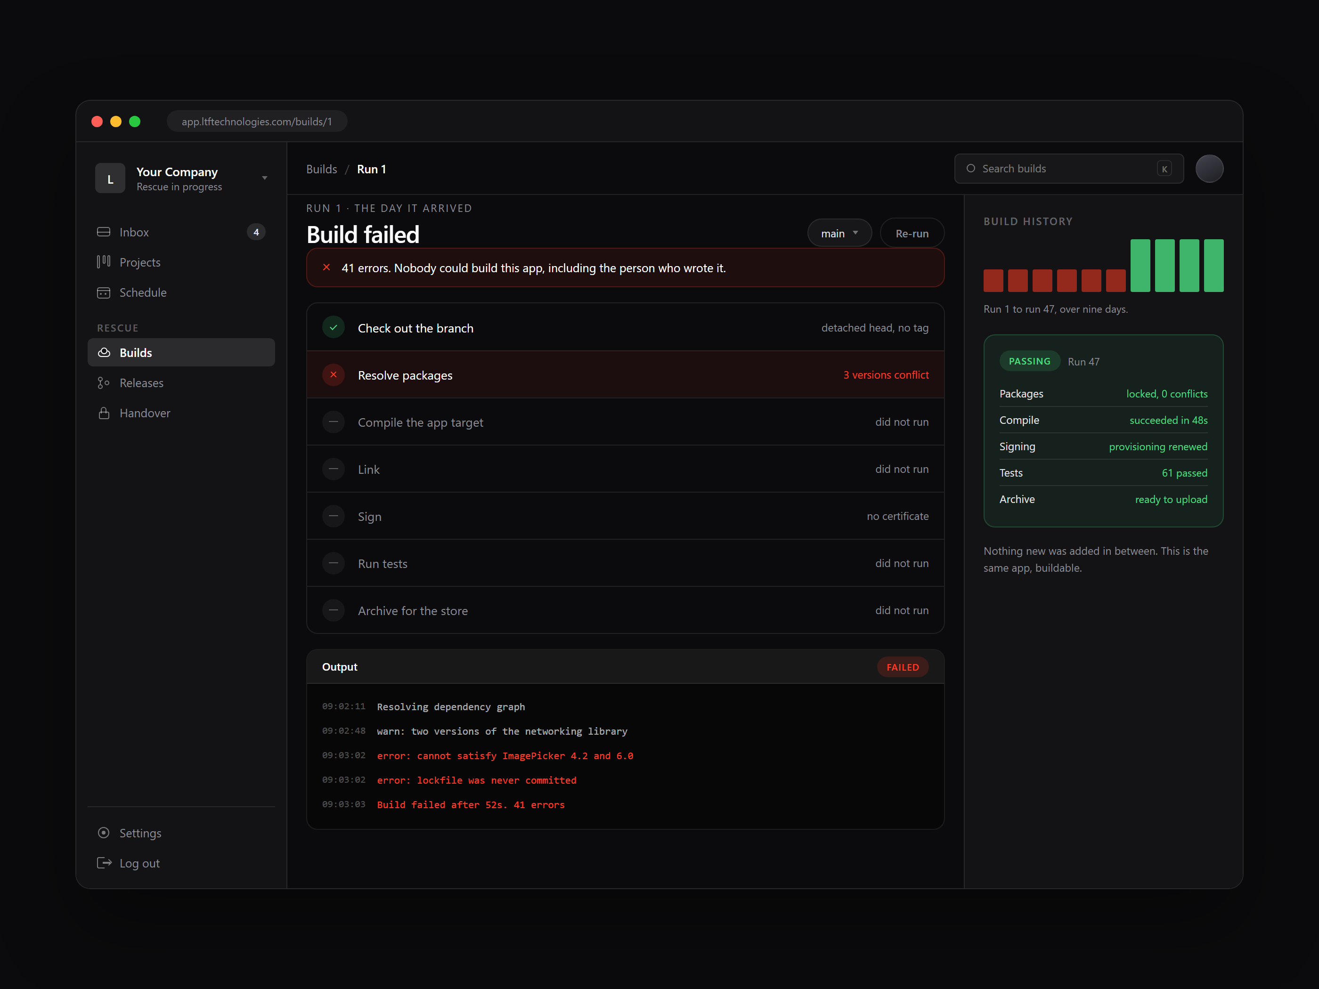Open the Inbox sidebar icon
Screen dimensions: 1319x989
click(x=104, y=232)
